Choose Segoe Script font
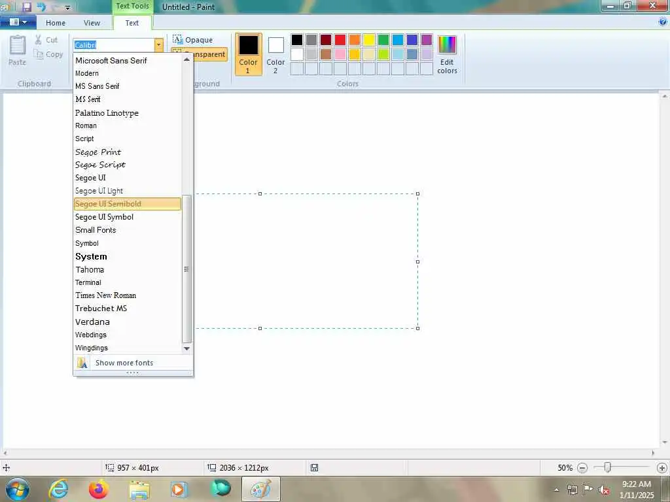Image resolution: width=670 pixels, height=502 pixels. 128,165
